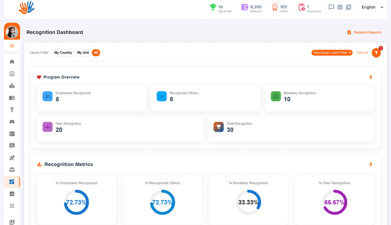Select the All quick filter
Viewport: 391px width, 225px height.
[x=96, y=53]
